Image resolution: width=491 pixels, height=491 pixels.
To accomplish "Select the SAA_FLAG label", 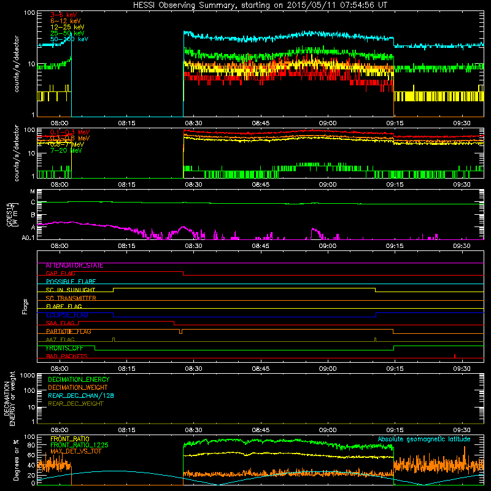I will pos(60,323).
